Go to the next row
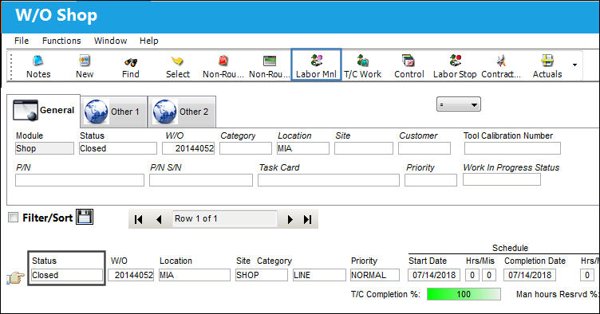600x314 pixels. click(290, 219)
